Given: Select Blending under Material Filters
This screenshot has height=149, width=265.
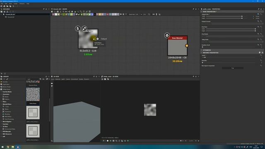Looking at the screenshot, I should (x=7, y=114).
